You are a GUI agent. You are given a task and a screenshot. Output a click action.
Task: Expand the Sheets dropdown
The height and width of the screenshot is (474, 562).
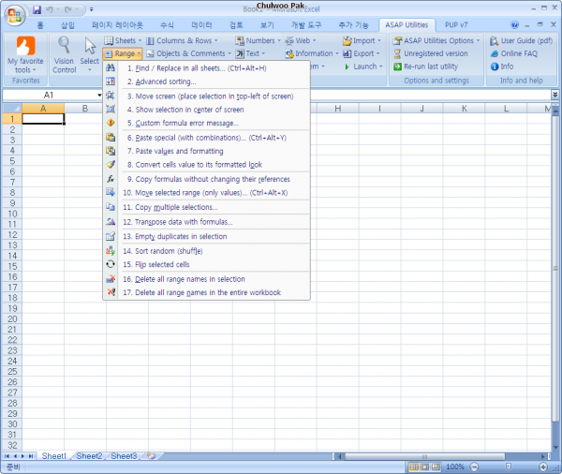pyautogui.click(x=123, y=40)
